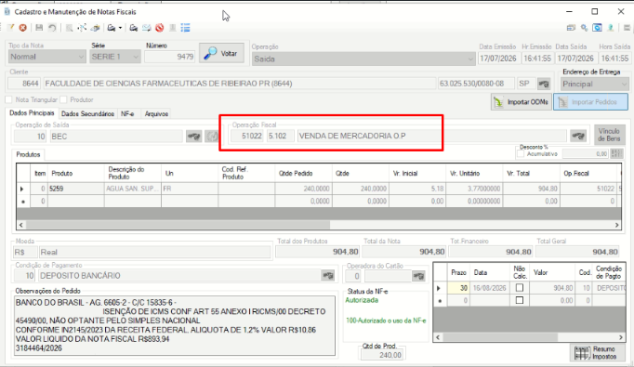Click the printer with hand toolbar icon

pos(96,28)
